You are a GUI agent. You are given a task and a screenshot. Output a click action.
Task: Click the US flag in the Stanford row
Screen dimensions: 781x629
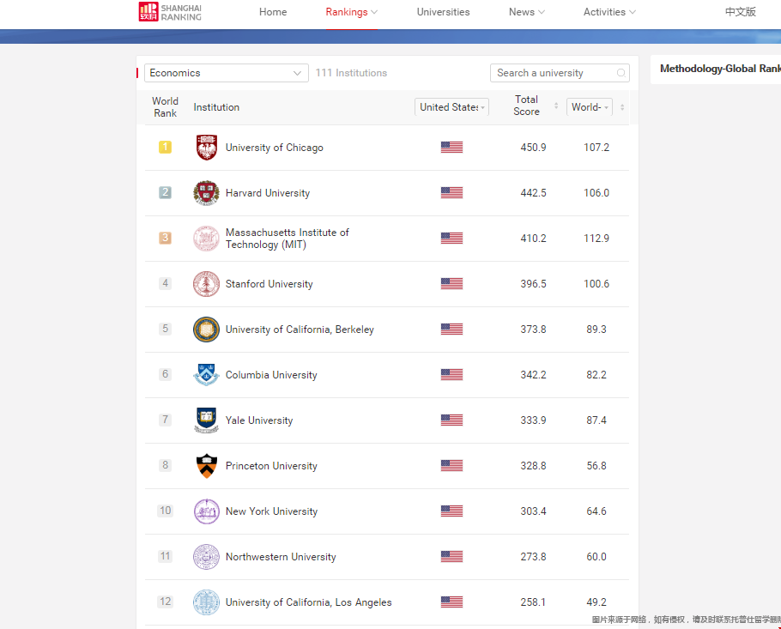click(451, 283)
